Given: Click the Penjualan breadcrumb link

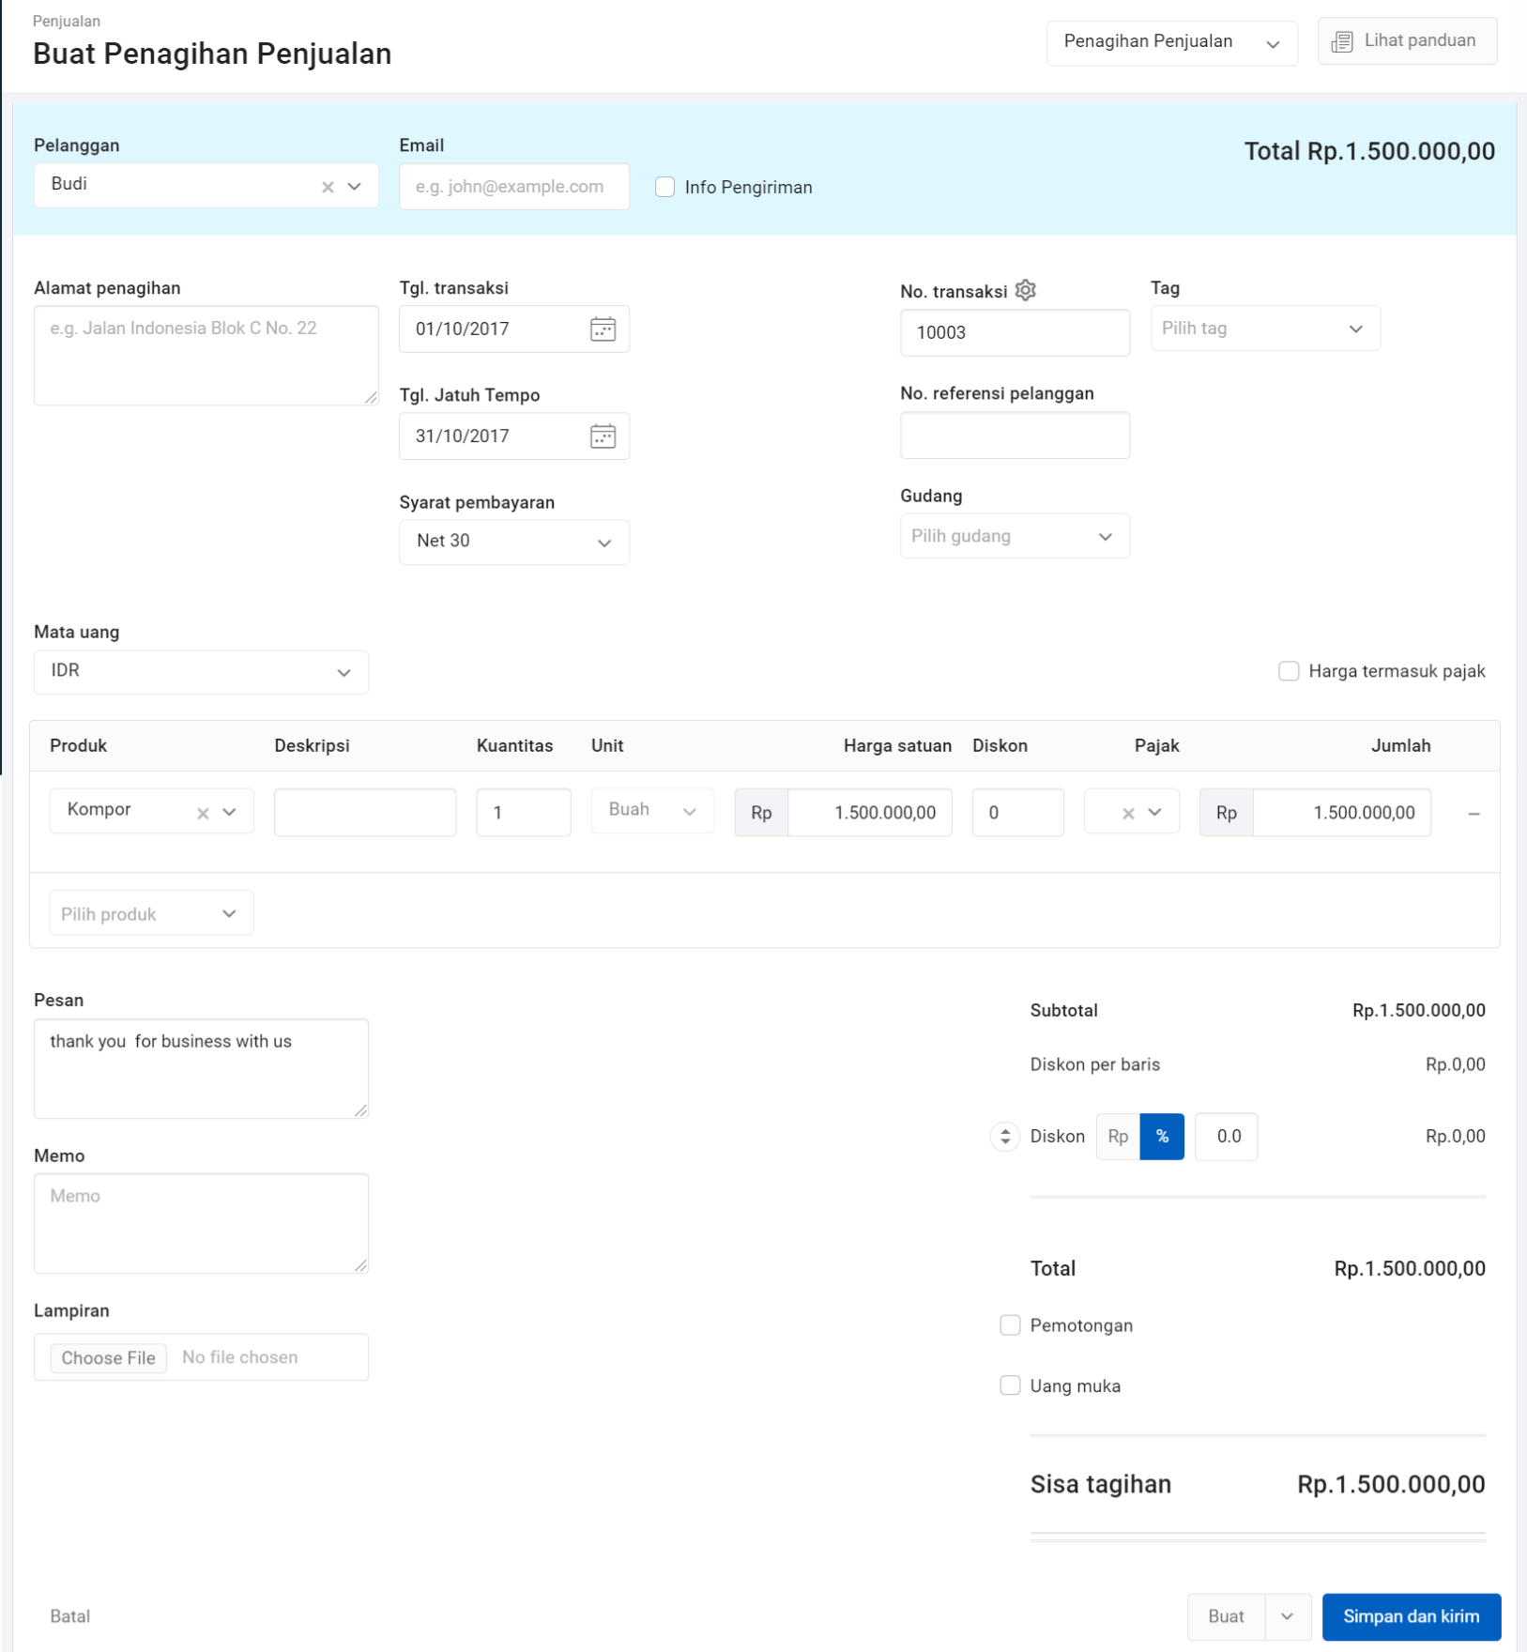Looking at the screenshot, I should (67, 21).
